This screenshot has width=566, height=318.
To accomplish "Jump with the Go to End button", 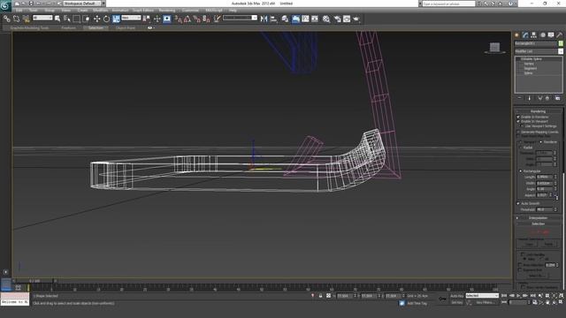I will tap(532, 296).
